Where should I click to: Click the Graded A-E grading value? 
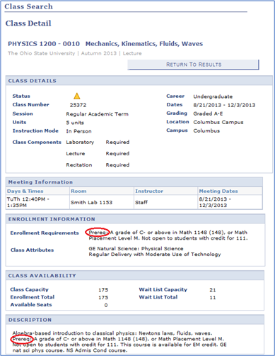tap(208, 113)
